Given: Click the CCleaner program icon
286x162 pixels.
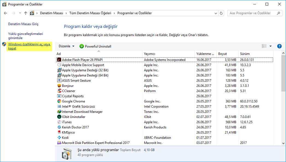Looking at the screenshot, I should 59,91.
